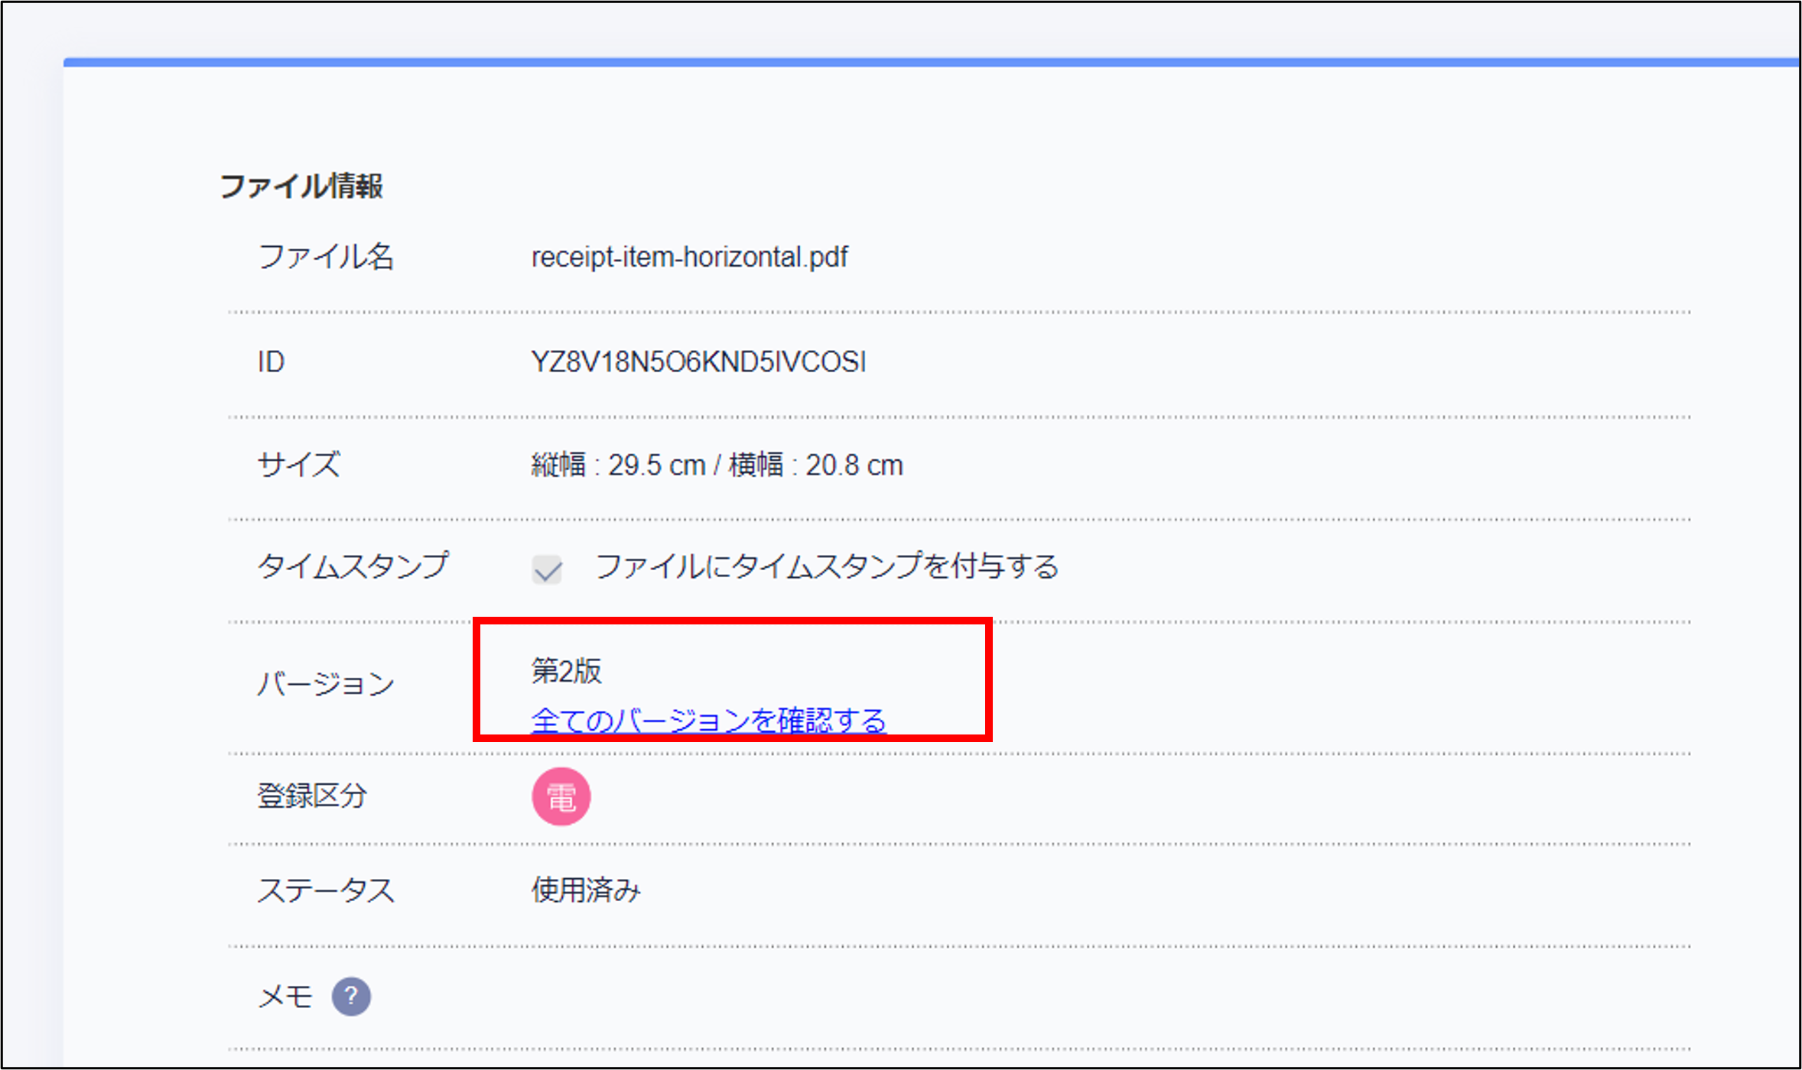Click the file name receipt-item-horizontal.pdf
This screenshot has width=1802, height=1070.
(x=689, y=257)
